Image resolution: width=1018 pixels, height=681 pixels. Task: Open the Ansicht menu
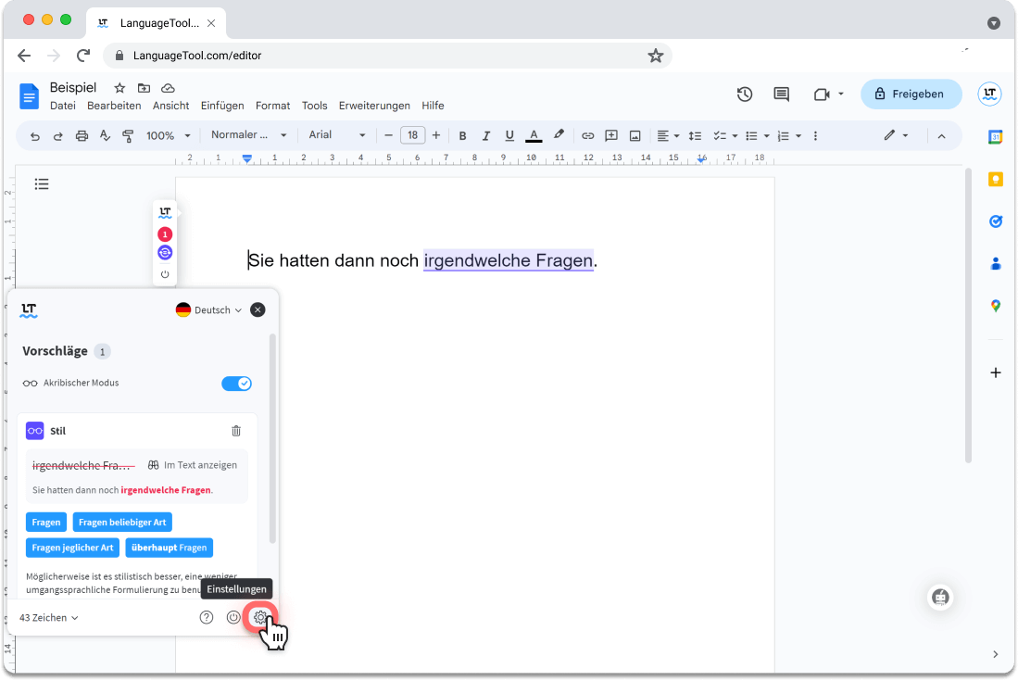pos(170,106)
